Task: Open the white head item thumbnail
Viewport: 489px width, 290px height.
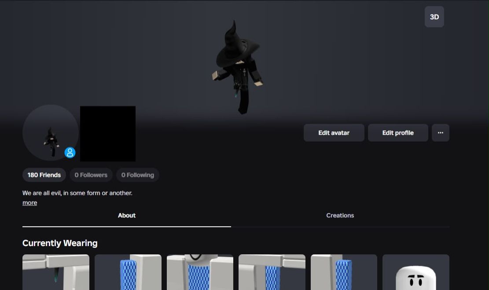Action: [x=415, y=272]
